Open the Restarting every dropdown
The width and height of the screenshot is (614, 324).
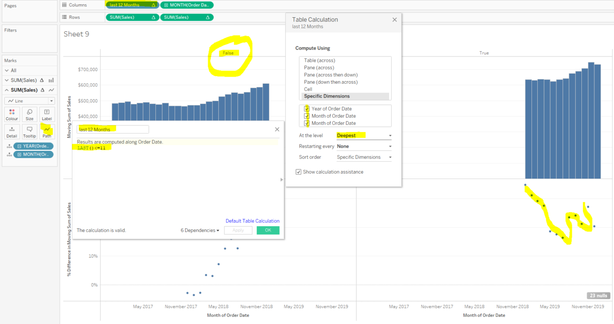[x=364, y=146]
